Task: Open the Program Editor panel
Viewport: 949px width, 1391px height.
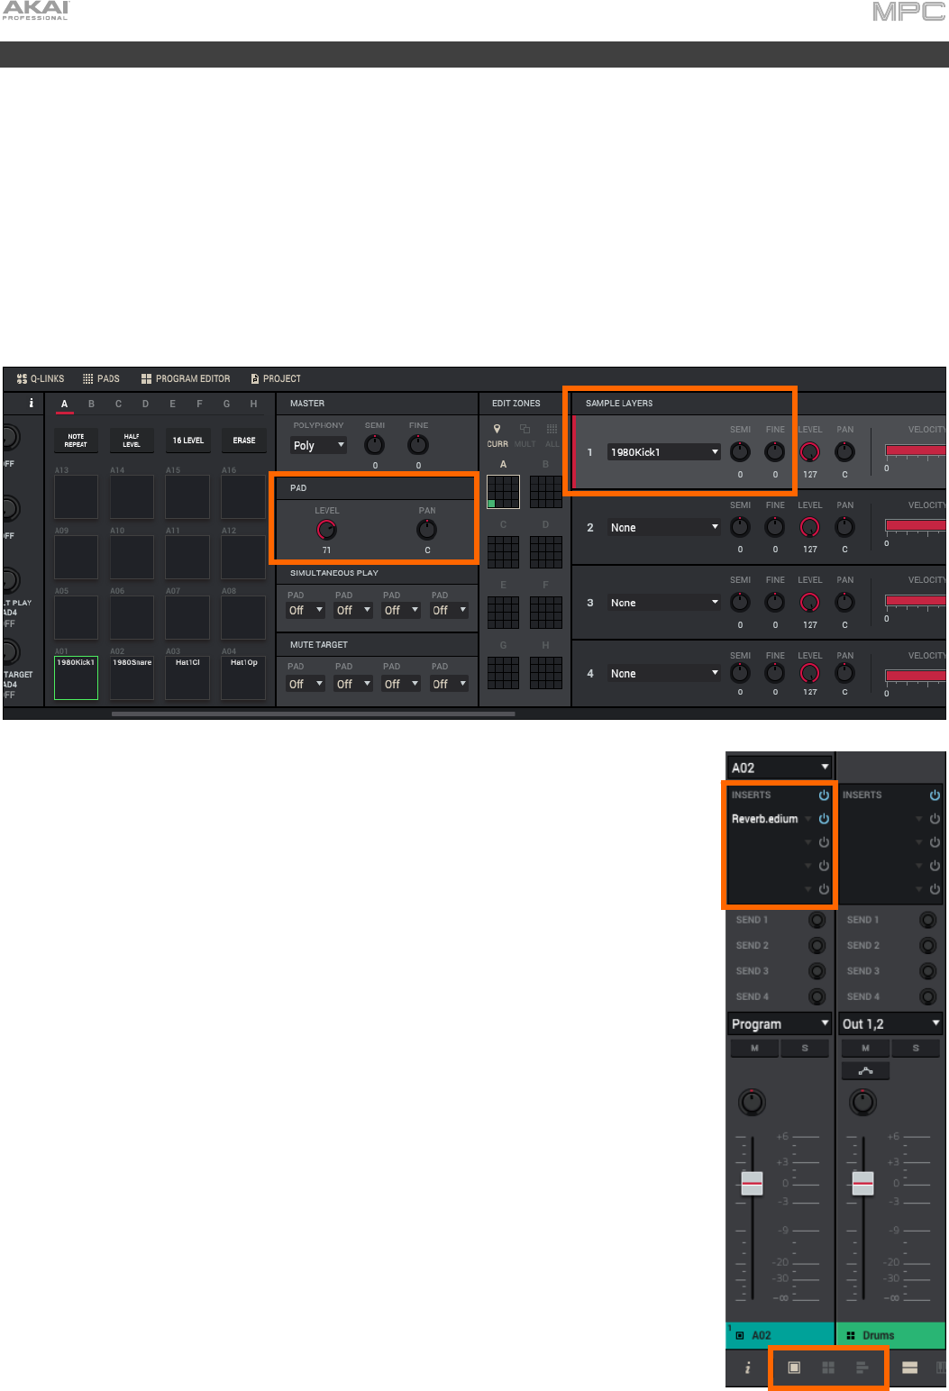Action: point(186,379)
